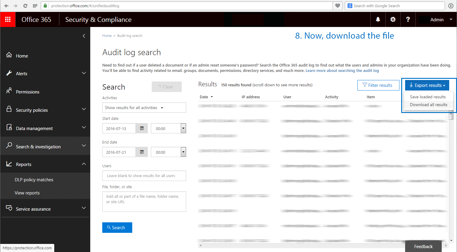
Task: Click the Security policies lock icon
Action: tap(9, 109)
